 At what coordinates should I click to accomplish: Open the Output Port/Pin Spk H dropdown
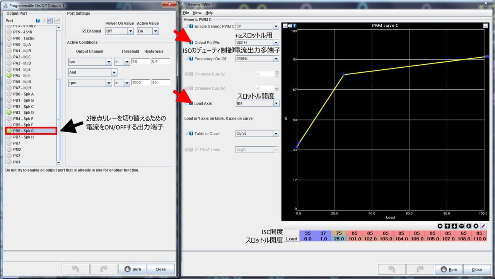point(257,42)
